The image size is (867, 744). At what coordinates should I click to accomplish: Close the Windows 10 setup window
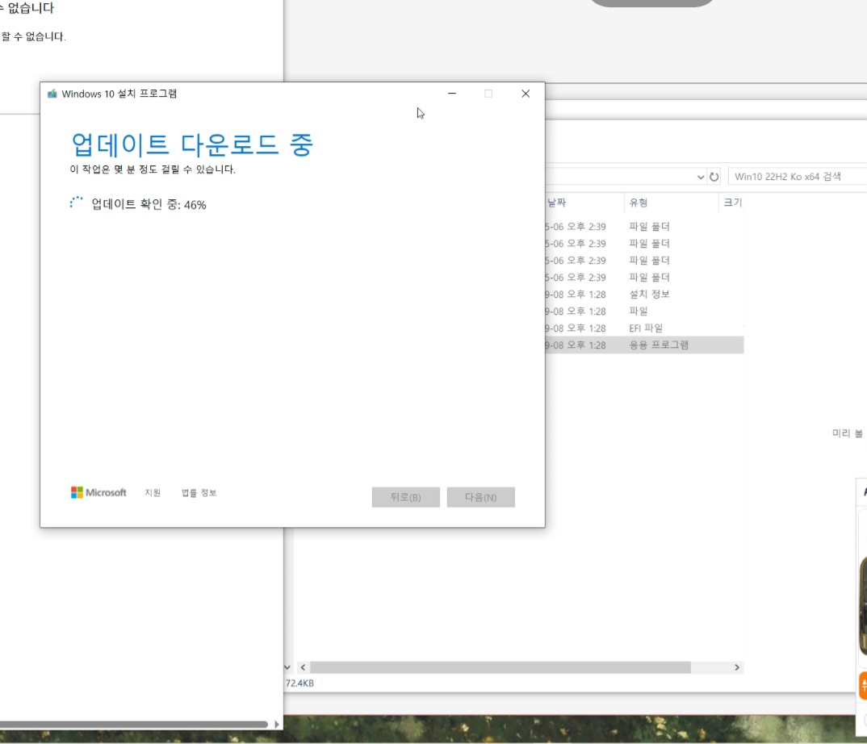(x=526, y=94)
